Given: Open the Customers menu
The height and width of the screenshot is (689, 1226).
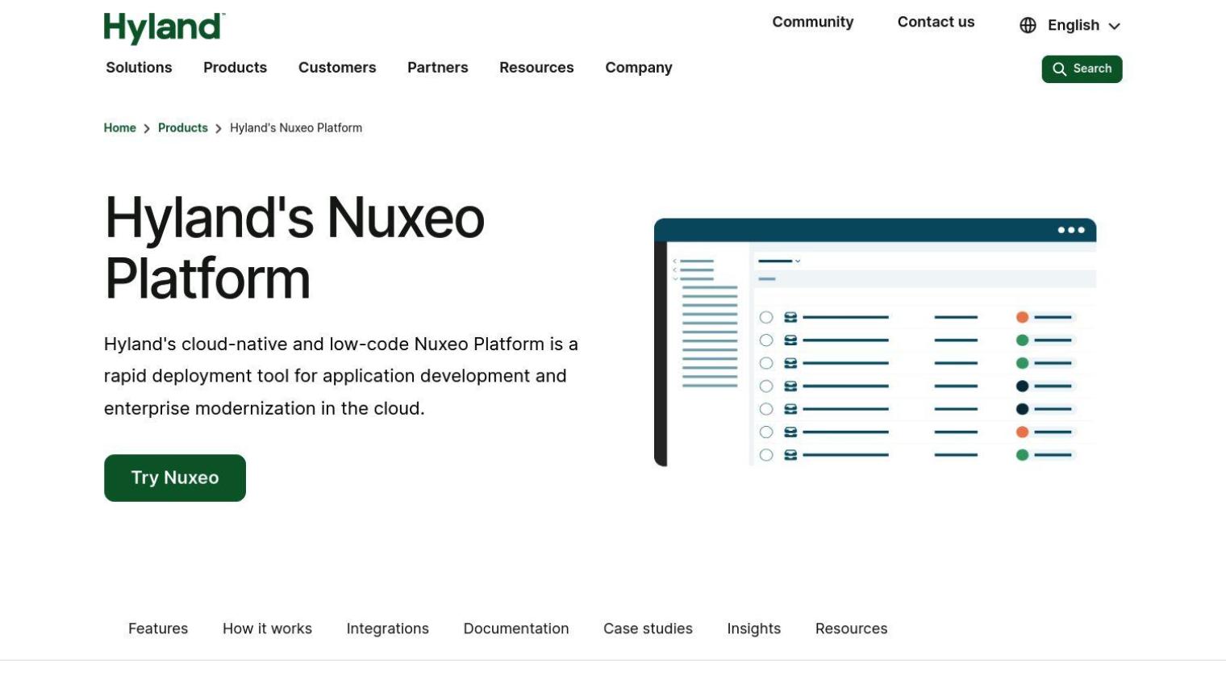Looking at the screenshot, I should pyautogui.click(x=337, y=68).
